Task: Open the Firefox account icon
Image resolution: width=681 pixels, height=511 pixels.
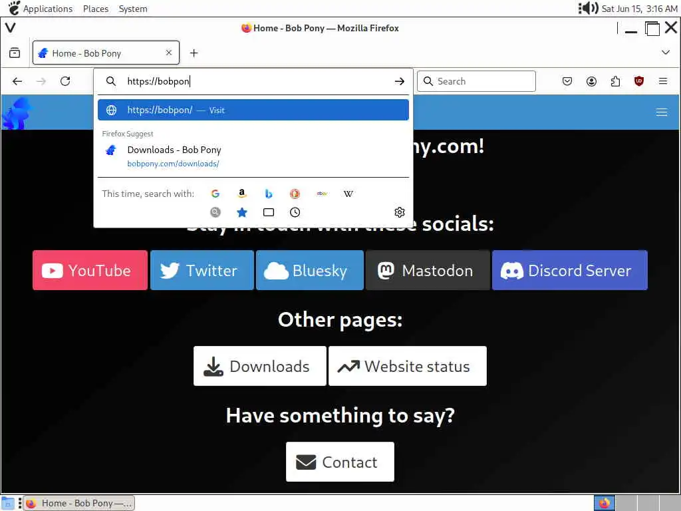Action: coord(591,81)
